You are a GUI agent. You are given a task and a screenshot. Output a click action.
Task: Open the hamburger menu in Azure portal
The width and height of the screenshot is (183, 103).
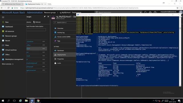pos(3,17)
